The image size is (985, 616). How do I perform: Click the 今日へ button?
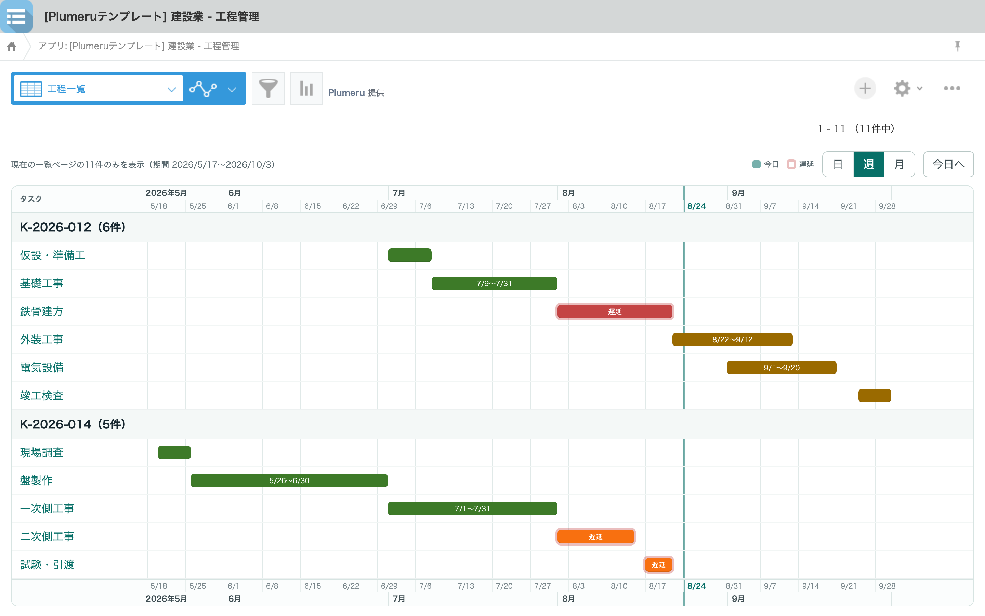pos(948,165)
